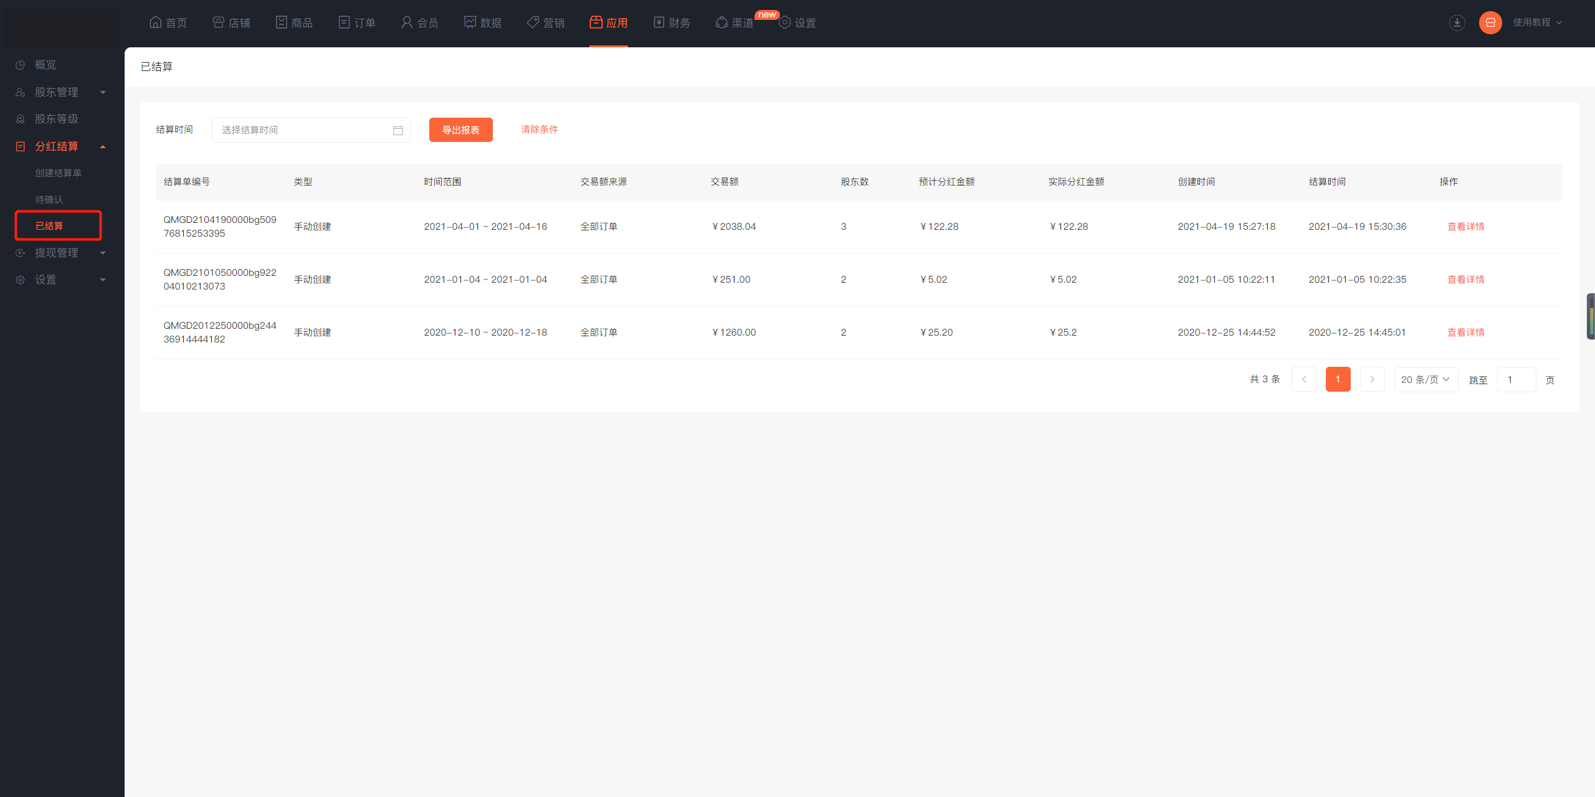This screenshot has height=797, width=1595.
Task: Open the 渠道 channel tab
Action: pyautogui.click(x=735, y=22)
